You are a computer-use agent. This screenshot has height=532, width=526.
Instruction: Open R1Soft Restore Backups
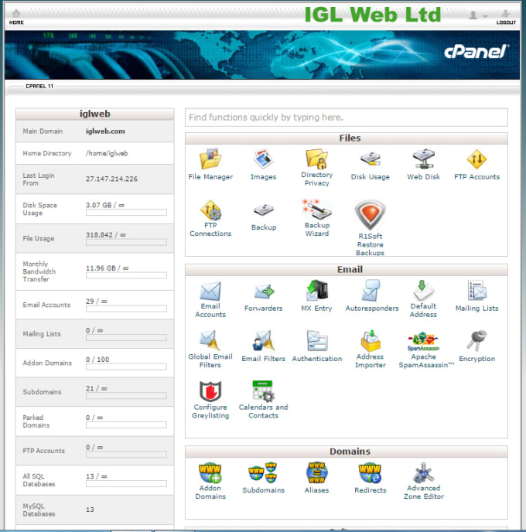(371, 228)
